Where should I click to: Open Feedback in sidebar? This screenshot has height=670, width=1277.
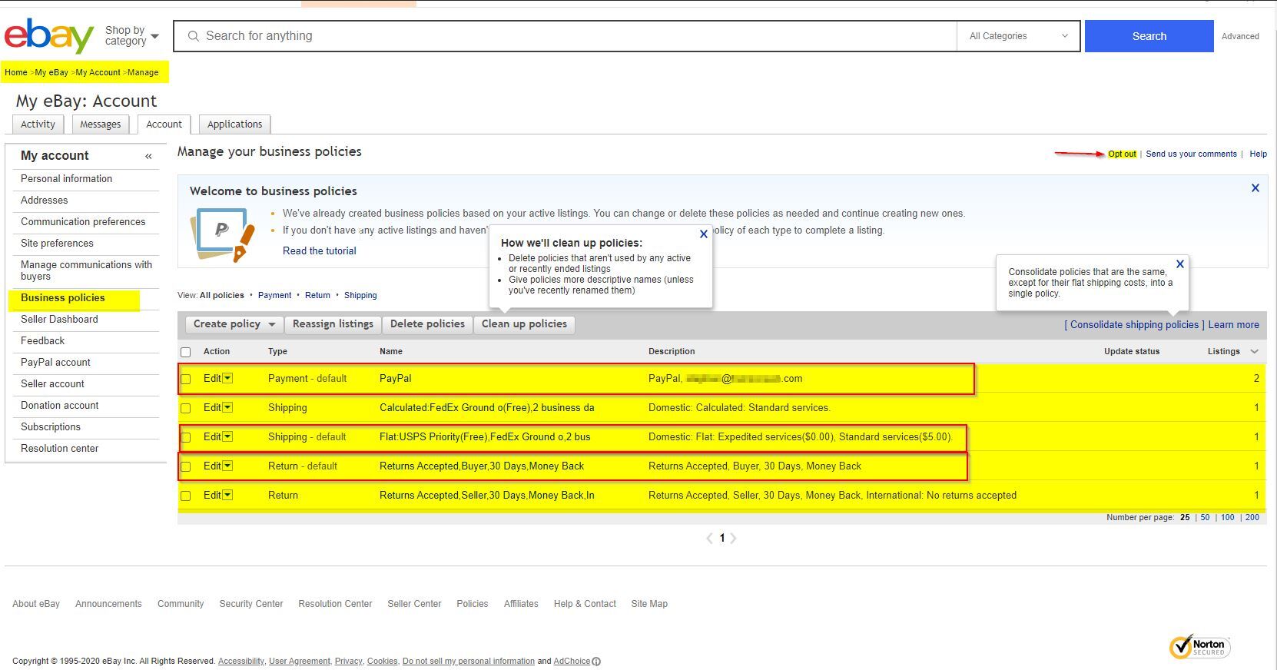[43, 341]
